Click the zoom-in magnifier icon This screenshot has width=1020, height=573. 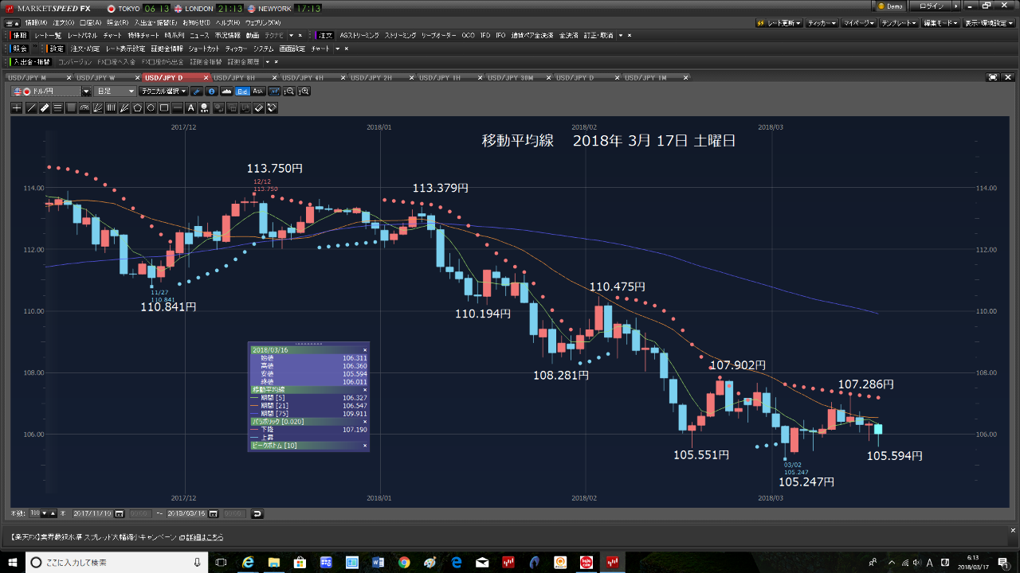305,92
